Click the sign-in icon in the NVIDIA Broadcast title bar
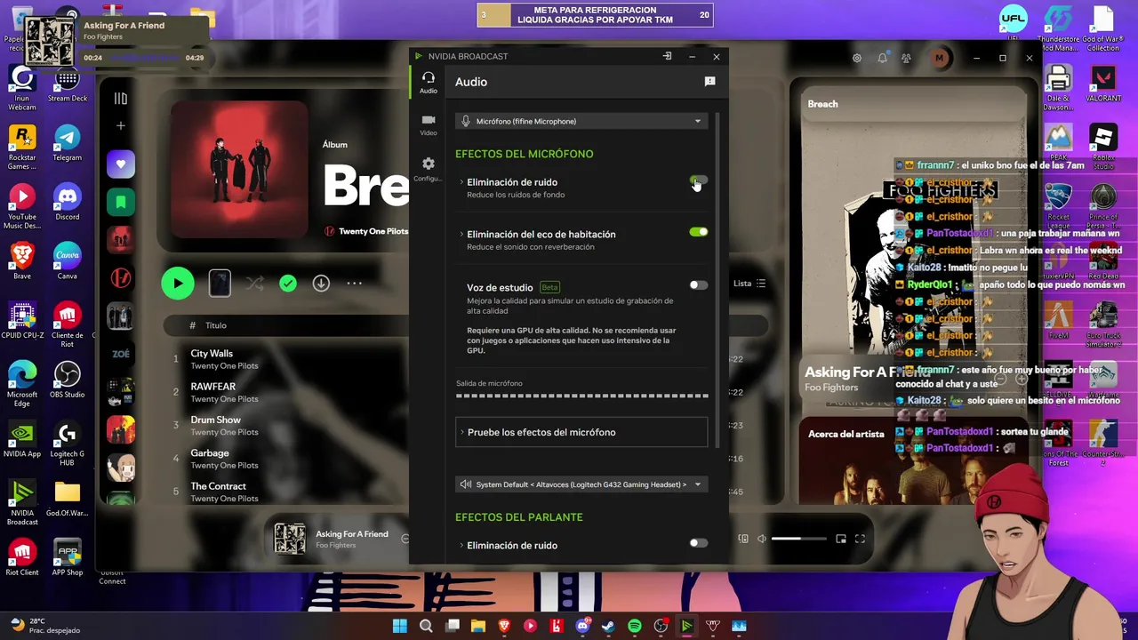Image resolution: width=1138 pixels, height=640 pixels. [x=667, y=56]
